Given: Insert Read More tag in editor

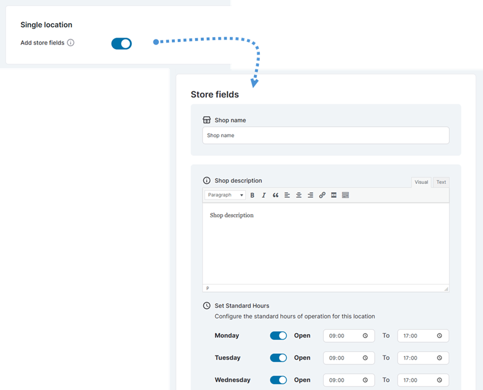Looking at the screenshot, I should 334,195.
